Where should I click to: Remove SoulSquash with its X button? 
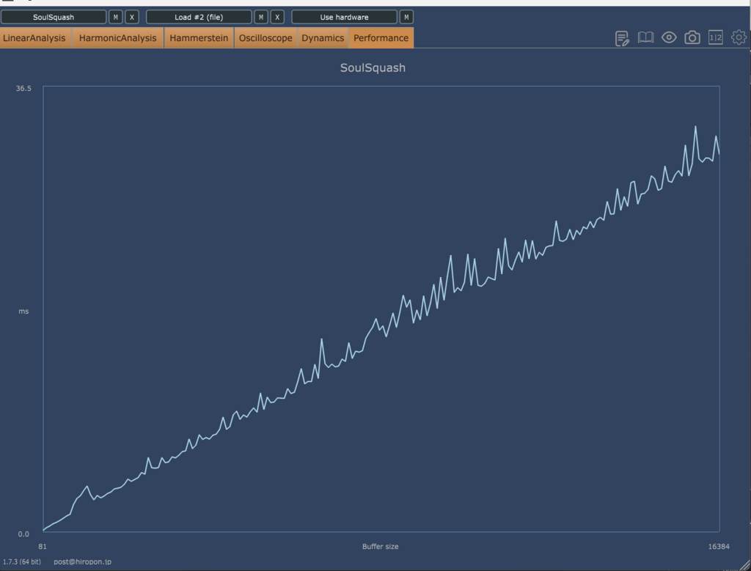point(132,18)
